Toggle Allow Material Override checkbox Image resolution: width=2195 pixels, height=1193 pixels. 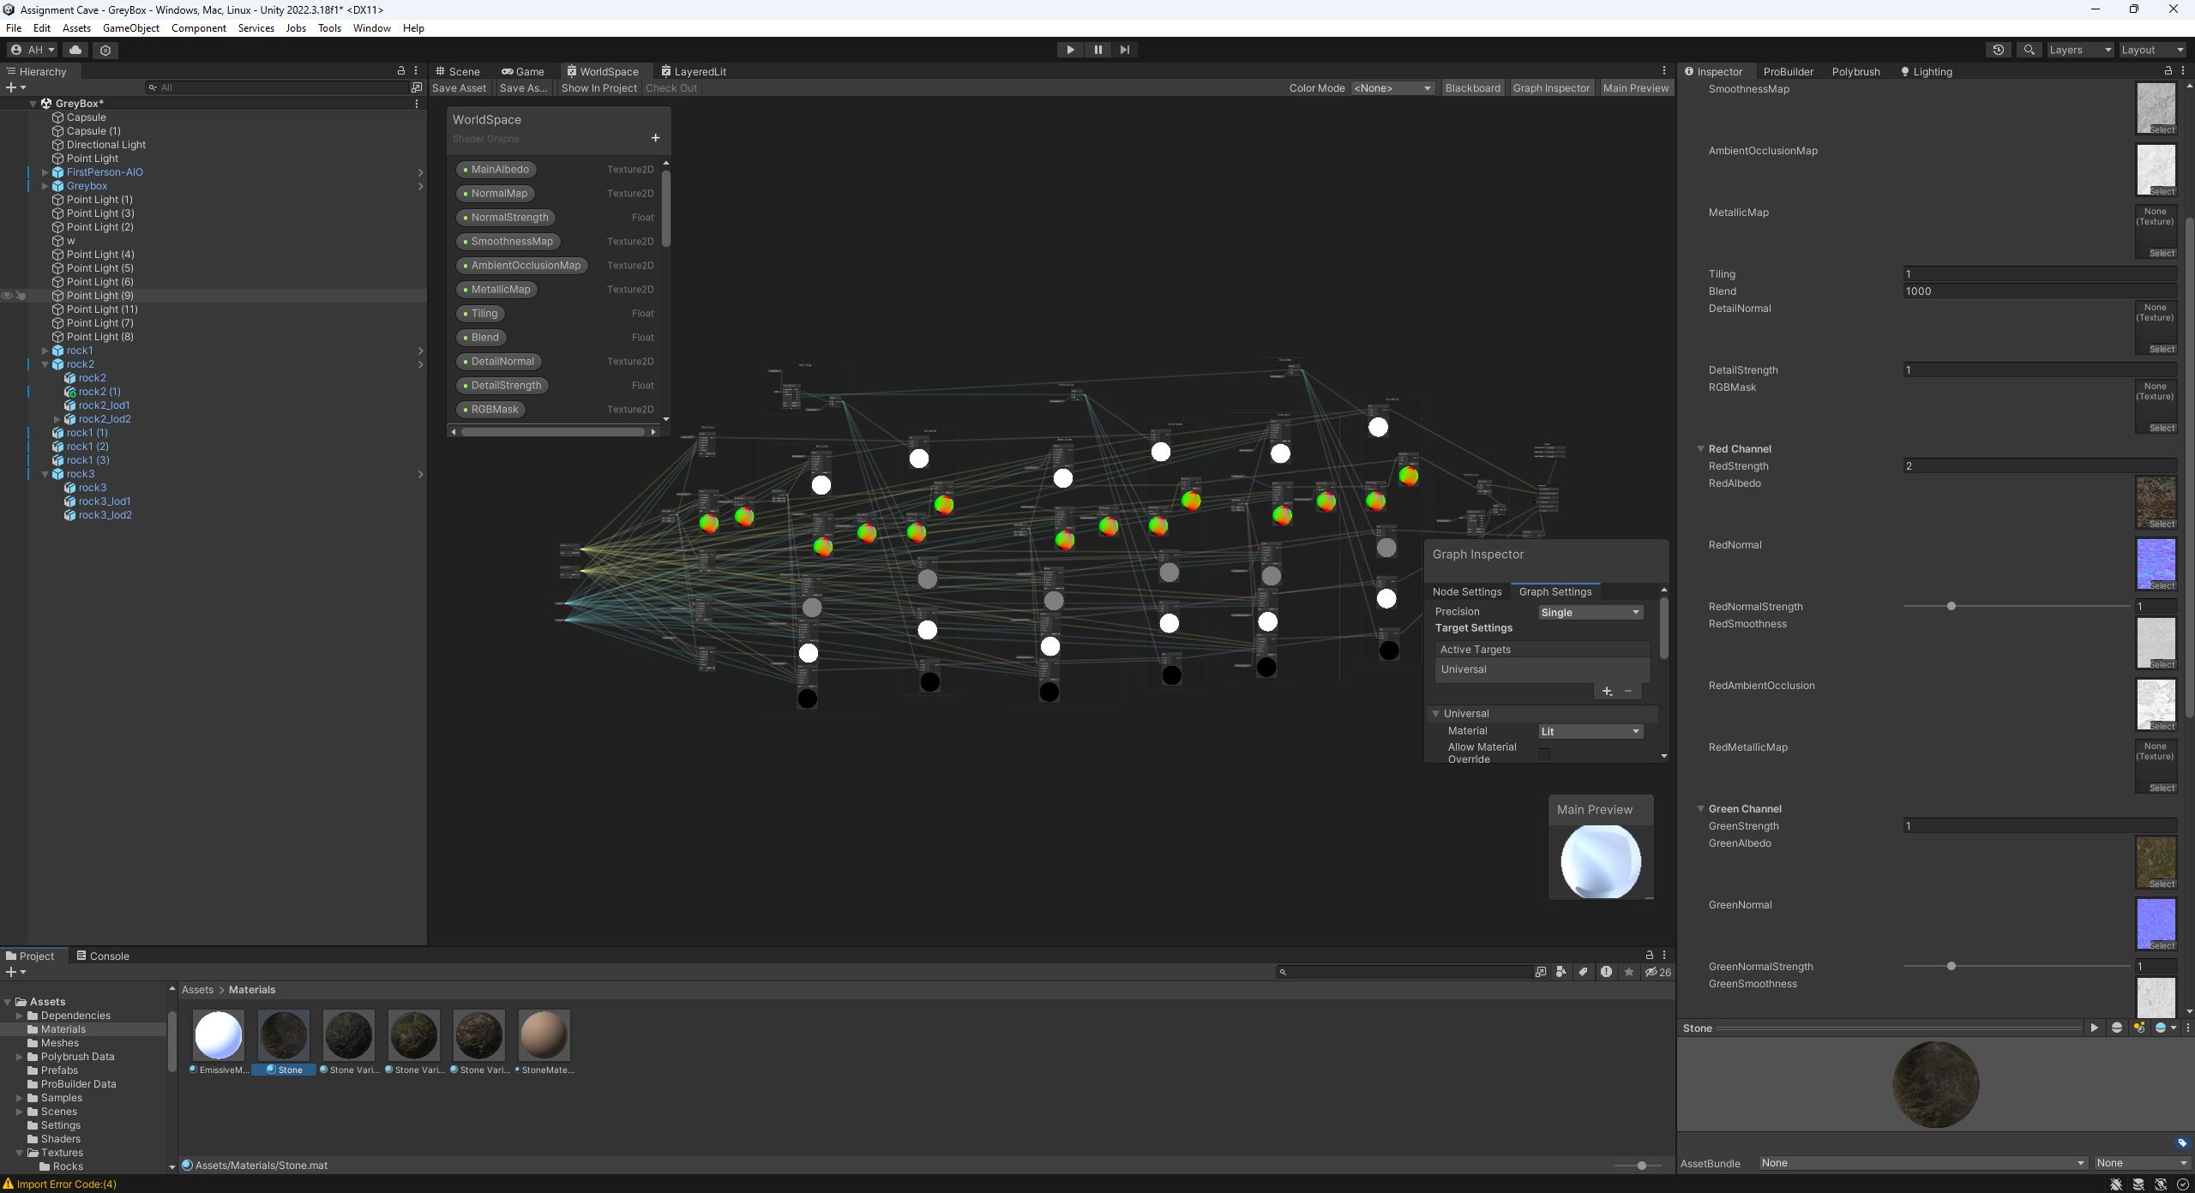point(1544,753)
